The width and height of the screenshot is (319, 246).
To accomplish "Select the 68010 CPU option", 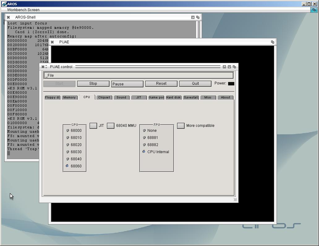I will [68, 137].
